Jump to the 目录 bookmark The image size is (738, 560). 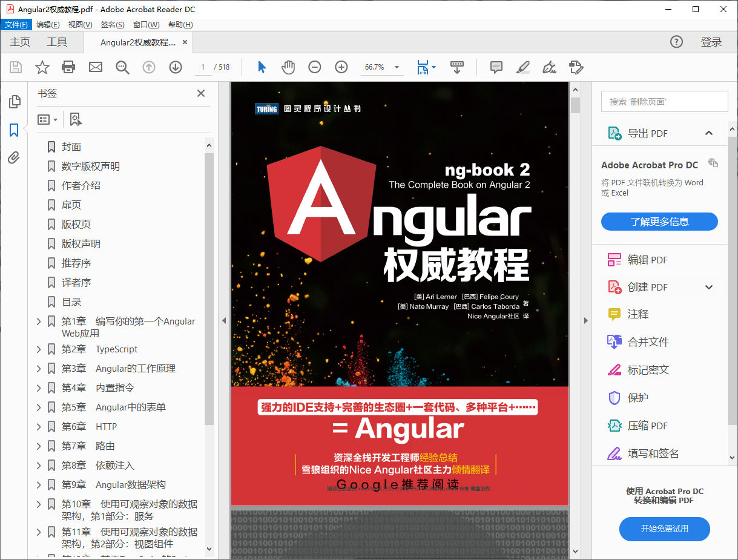point(71,302)
